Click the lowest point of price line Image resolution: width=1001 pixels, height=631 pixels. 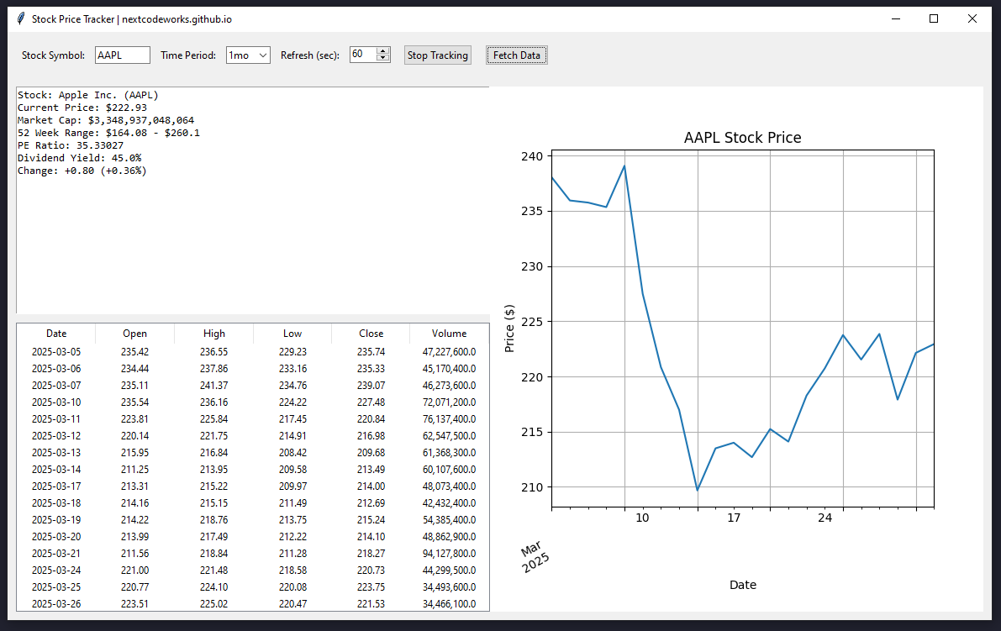(697, 490)
